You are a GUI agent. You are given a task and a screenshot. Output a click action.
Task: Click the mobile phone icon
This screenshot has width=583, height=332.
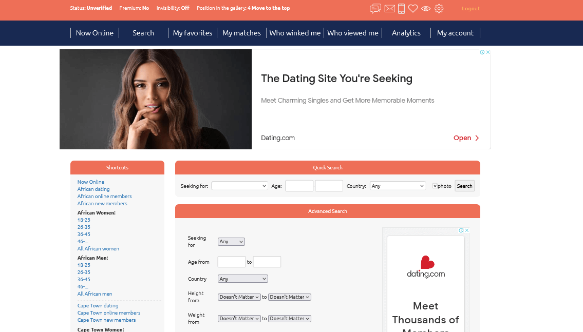pyautogui.click(x=401, y=9)
